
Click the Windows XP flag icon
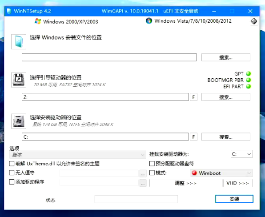pyautogui.click(x=38, y=21)
